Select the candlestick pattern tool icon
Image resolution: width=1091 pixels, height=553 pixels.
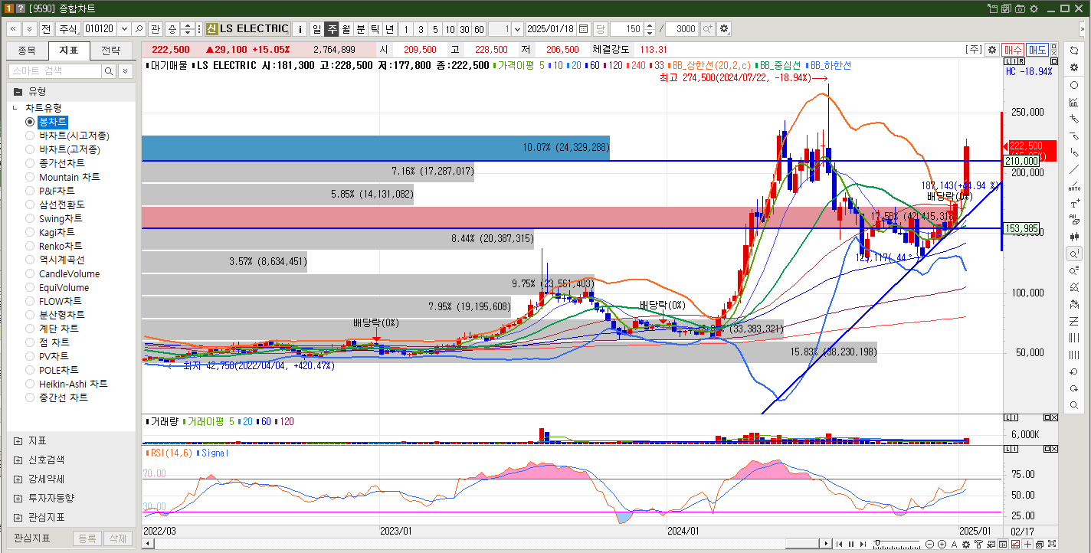point(1074,237)
